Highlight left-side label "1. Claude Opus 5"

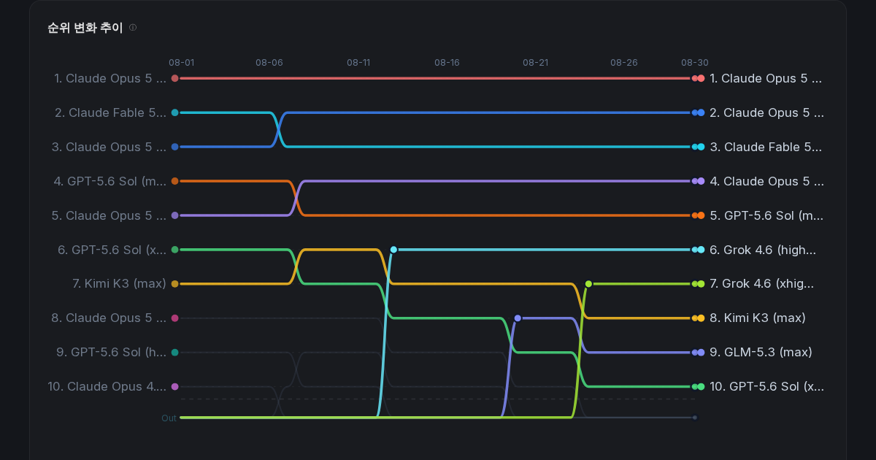[x=110, y=78]
